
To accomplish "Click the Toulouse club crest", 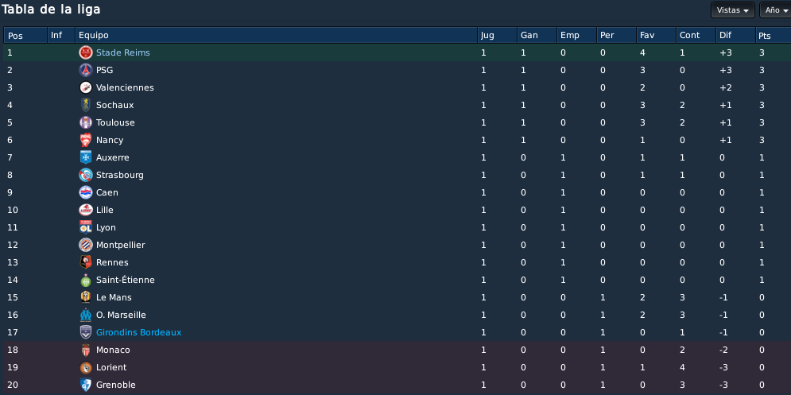I will [x=86, y=122].
